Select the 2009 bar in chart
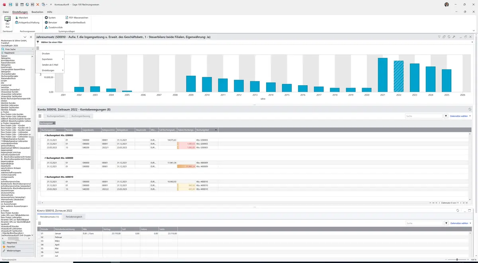Screen dimensions: 478x263 191,84
